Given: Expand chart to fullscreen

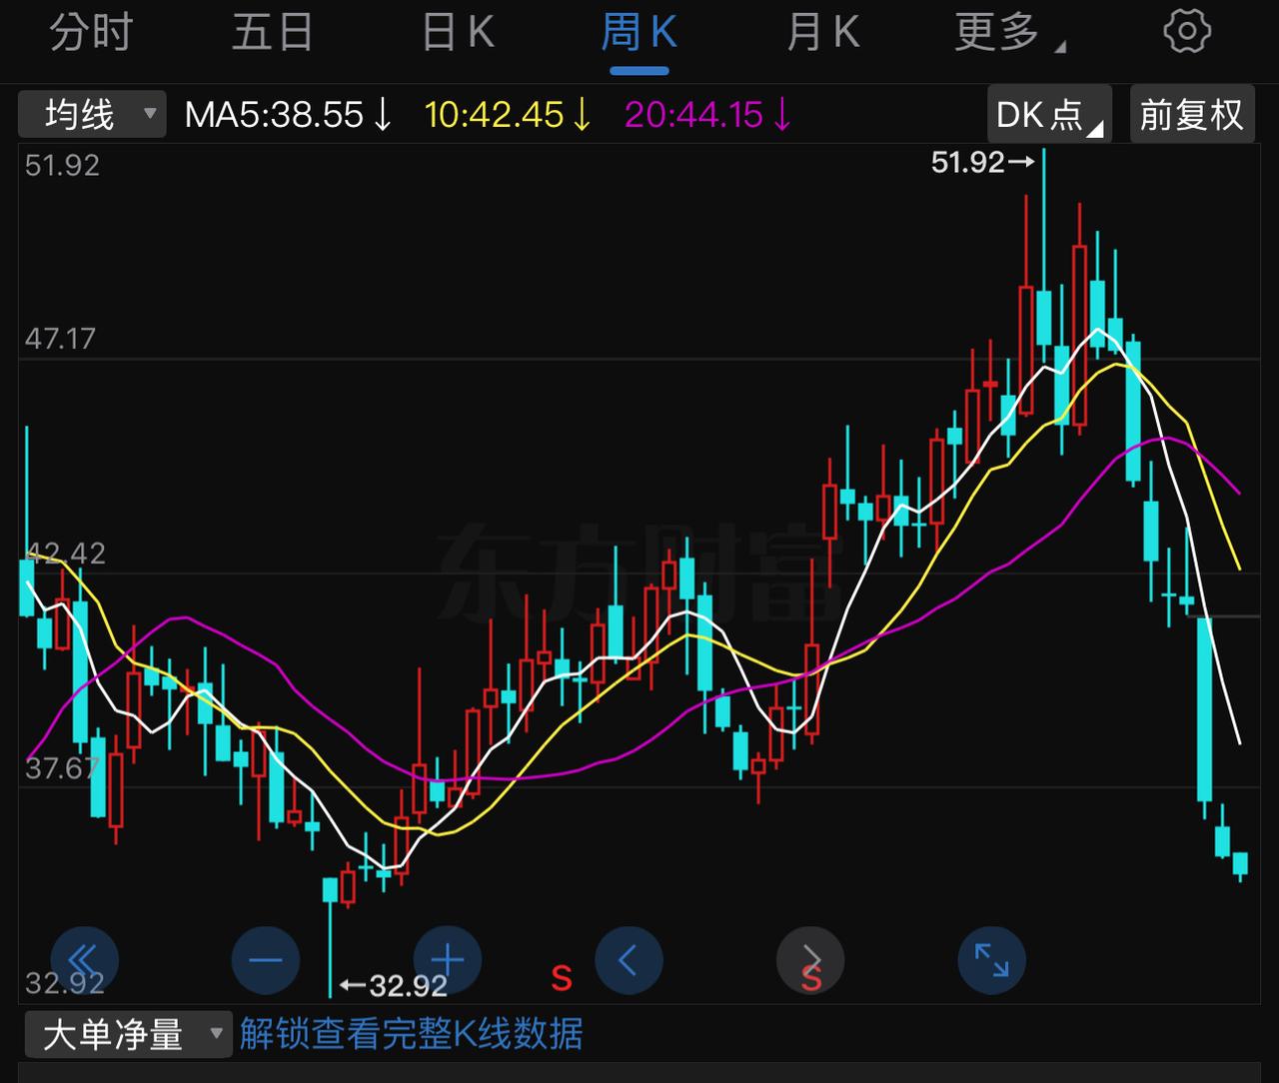Looking at the screenshot, I should coord(992,961).
